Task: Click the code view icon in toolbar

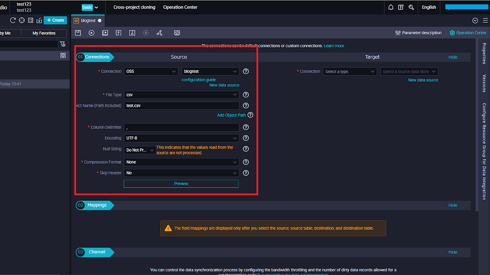Action: coord(177,33)
